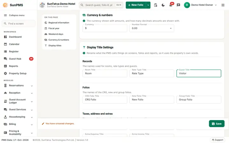Click the Room Title field
229x143 pixels.
[105, 73]
